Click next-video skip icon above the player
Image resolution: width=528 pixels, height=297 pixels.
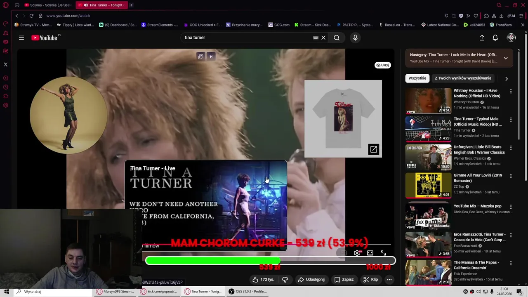pyautogui.click(x=211, y=57)
